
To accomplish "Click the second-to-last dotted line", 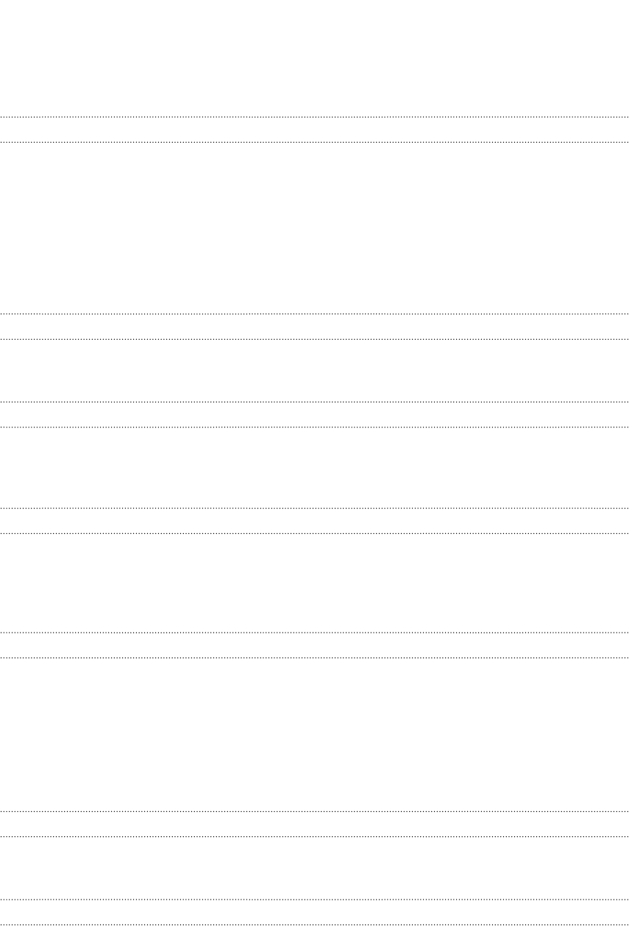I will (314, 899).
